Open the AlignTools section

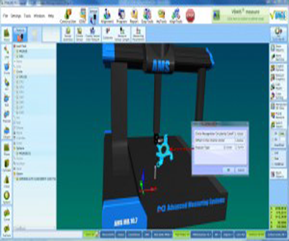point(176,16)
